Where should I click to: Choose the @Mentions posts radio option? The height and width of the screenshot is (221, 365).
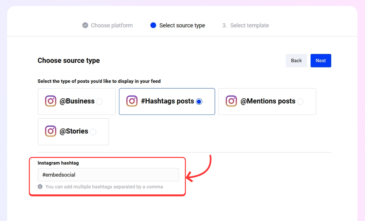(x=300, y=102)
